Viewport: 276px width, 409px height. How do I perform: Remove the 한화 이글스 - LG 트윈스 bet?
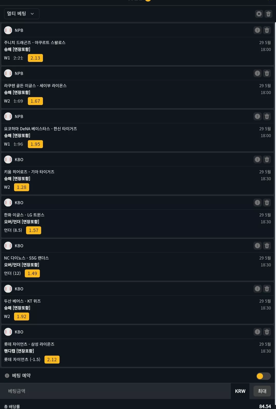point(267,202)
